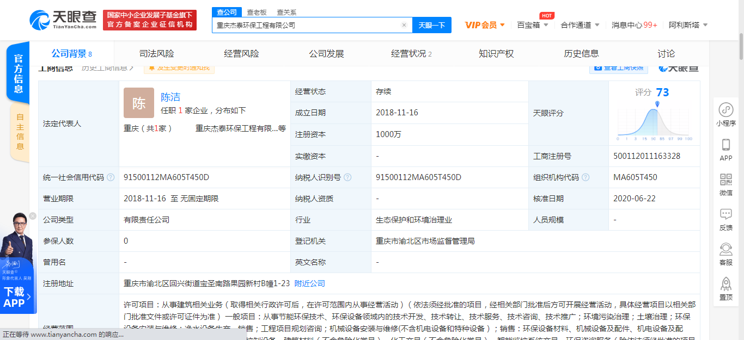This screenshot has width=744, height=340.
Task: Open the 陈洁 legal representative link
Action: click(170, 97)
